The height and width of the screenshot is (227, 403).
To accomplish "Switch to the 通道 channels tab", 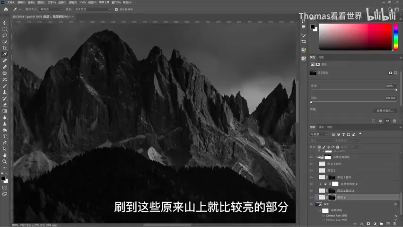I will point(321,127).
